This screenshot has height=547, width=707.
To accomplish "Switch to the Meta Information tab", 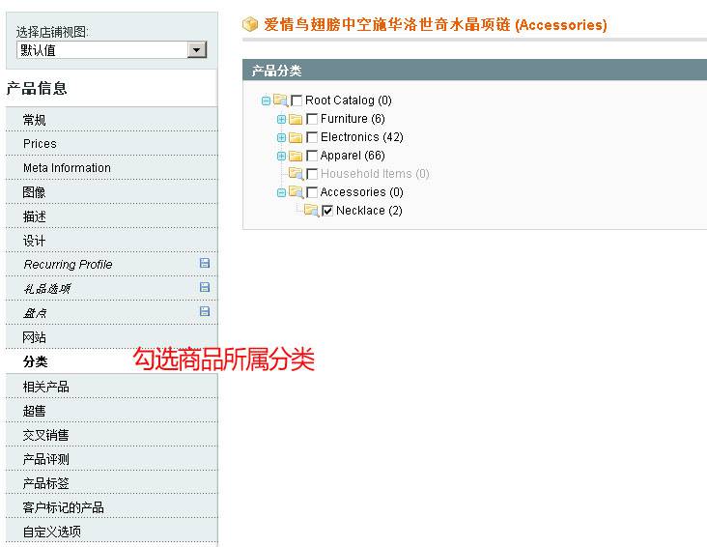I will point(67,168).
